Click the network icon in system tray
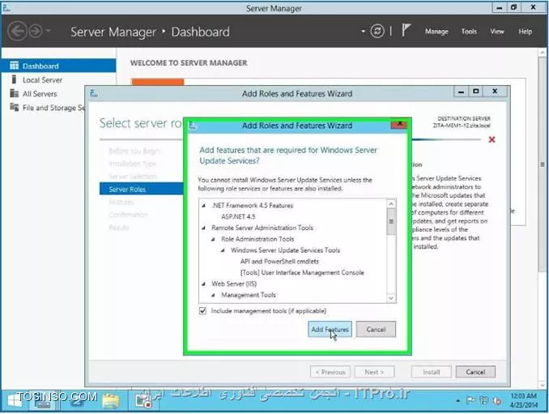Viewport: 549px width, 414px height. click(484, 400)
